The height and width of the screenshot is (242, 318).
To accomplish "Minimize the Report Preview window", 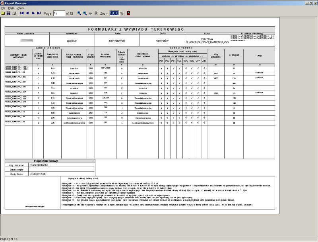I will pyautogui.click(x=307, y=3).
